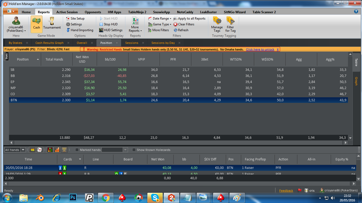This screenshot has width=362, height=203.
Task: Sort by the Position column header
Action: [25, 59]
